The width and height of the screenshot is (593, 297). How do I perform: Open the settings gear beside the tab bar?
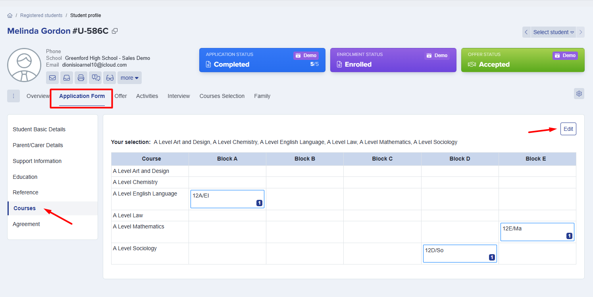[579, 93]
